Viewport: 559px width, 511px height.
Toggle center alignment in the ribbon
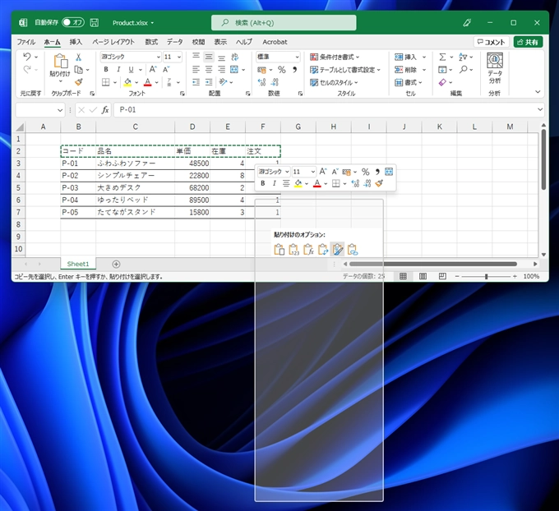[209, 70]
